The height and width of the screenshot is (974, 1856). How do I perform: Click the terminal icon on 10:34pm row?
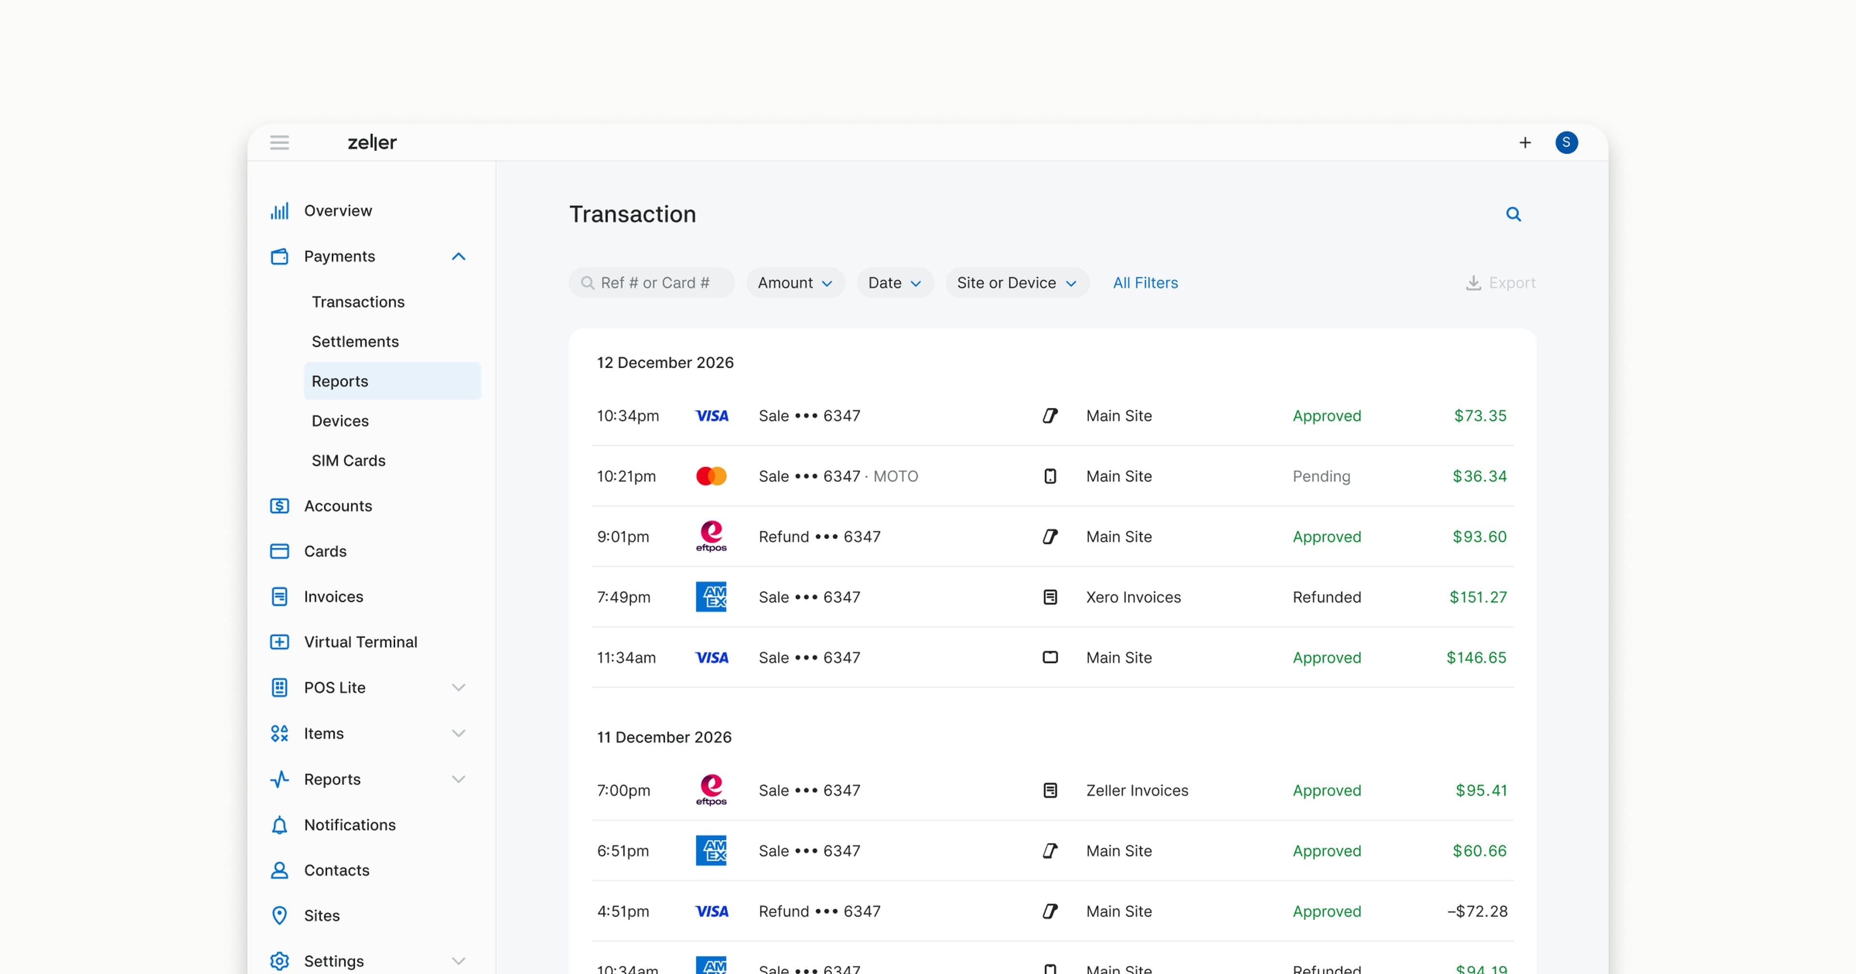tap(1050, 415)
